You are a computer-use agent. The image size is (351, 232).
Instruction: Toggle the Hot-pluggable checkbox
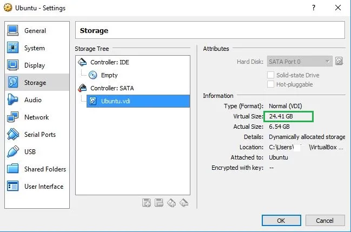point(270,84)
